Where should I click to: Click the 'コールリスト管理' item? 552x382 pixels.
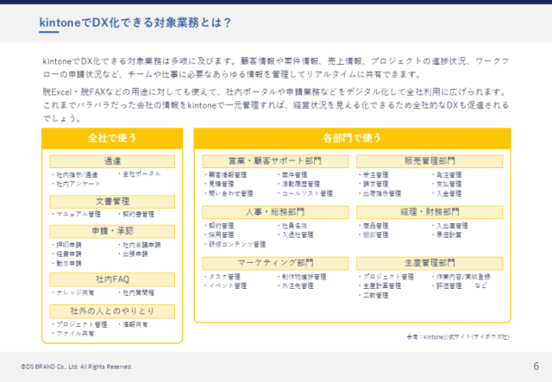click(307, 193)
